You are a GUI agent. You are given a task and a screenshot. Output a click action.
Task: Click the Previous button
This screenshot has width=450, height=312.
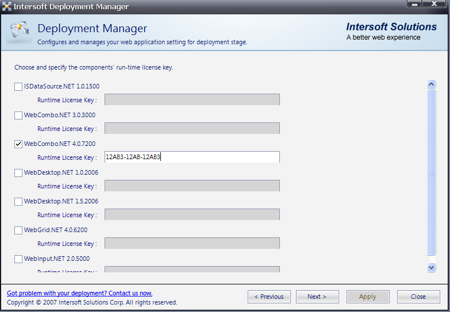pyautogui.click(x=269, y=296)
